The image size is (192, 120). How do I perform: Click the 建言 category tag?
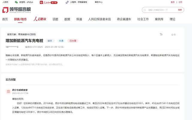pos(49,40)
